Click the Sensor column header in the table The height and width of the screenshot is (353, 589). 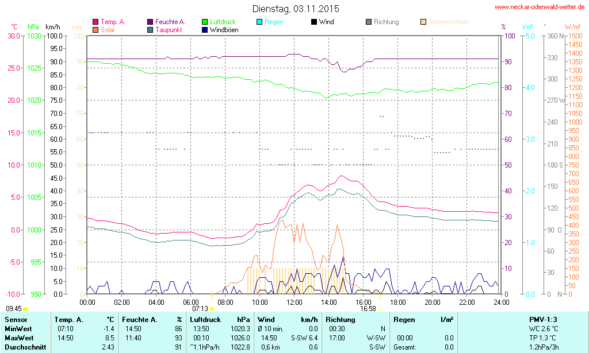[16, 319]
